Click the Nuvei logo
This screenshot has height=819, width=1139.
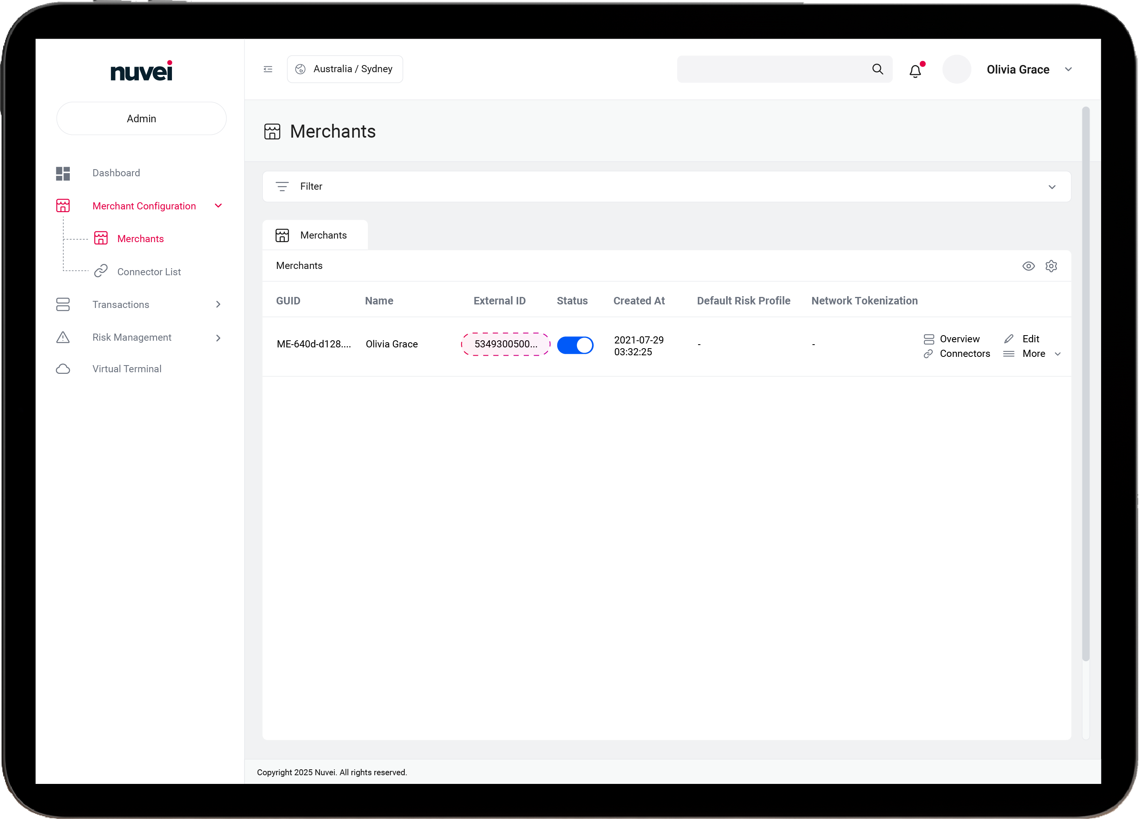click(141, 71)
